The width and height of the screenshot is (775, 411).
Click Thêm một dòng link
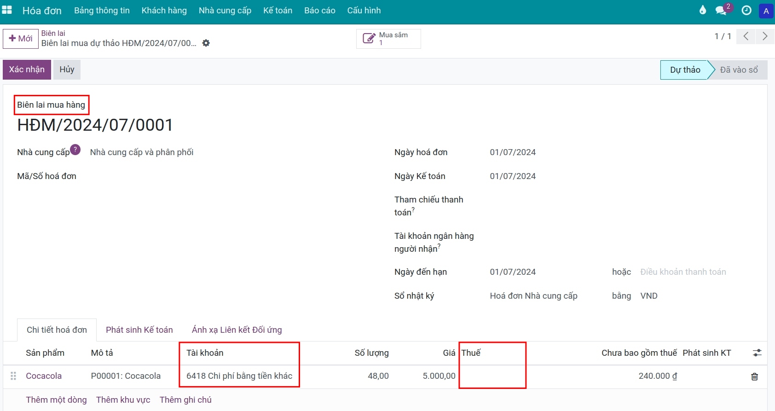click(56, 400)
